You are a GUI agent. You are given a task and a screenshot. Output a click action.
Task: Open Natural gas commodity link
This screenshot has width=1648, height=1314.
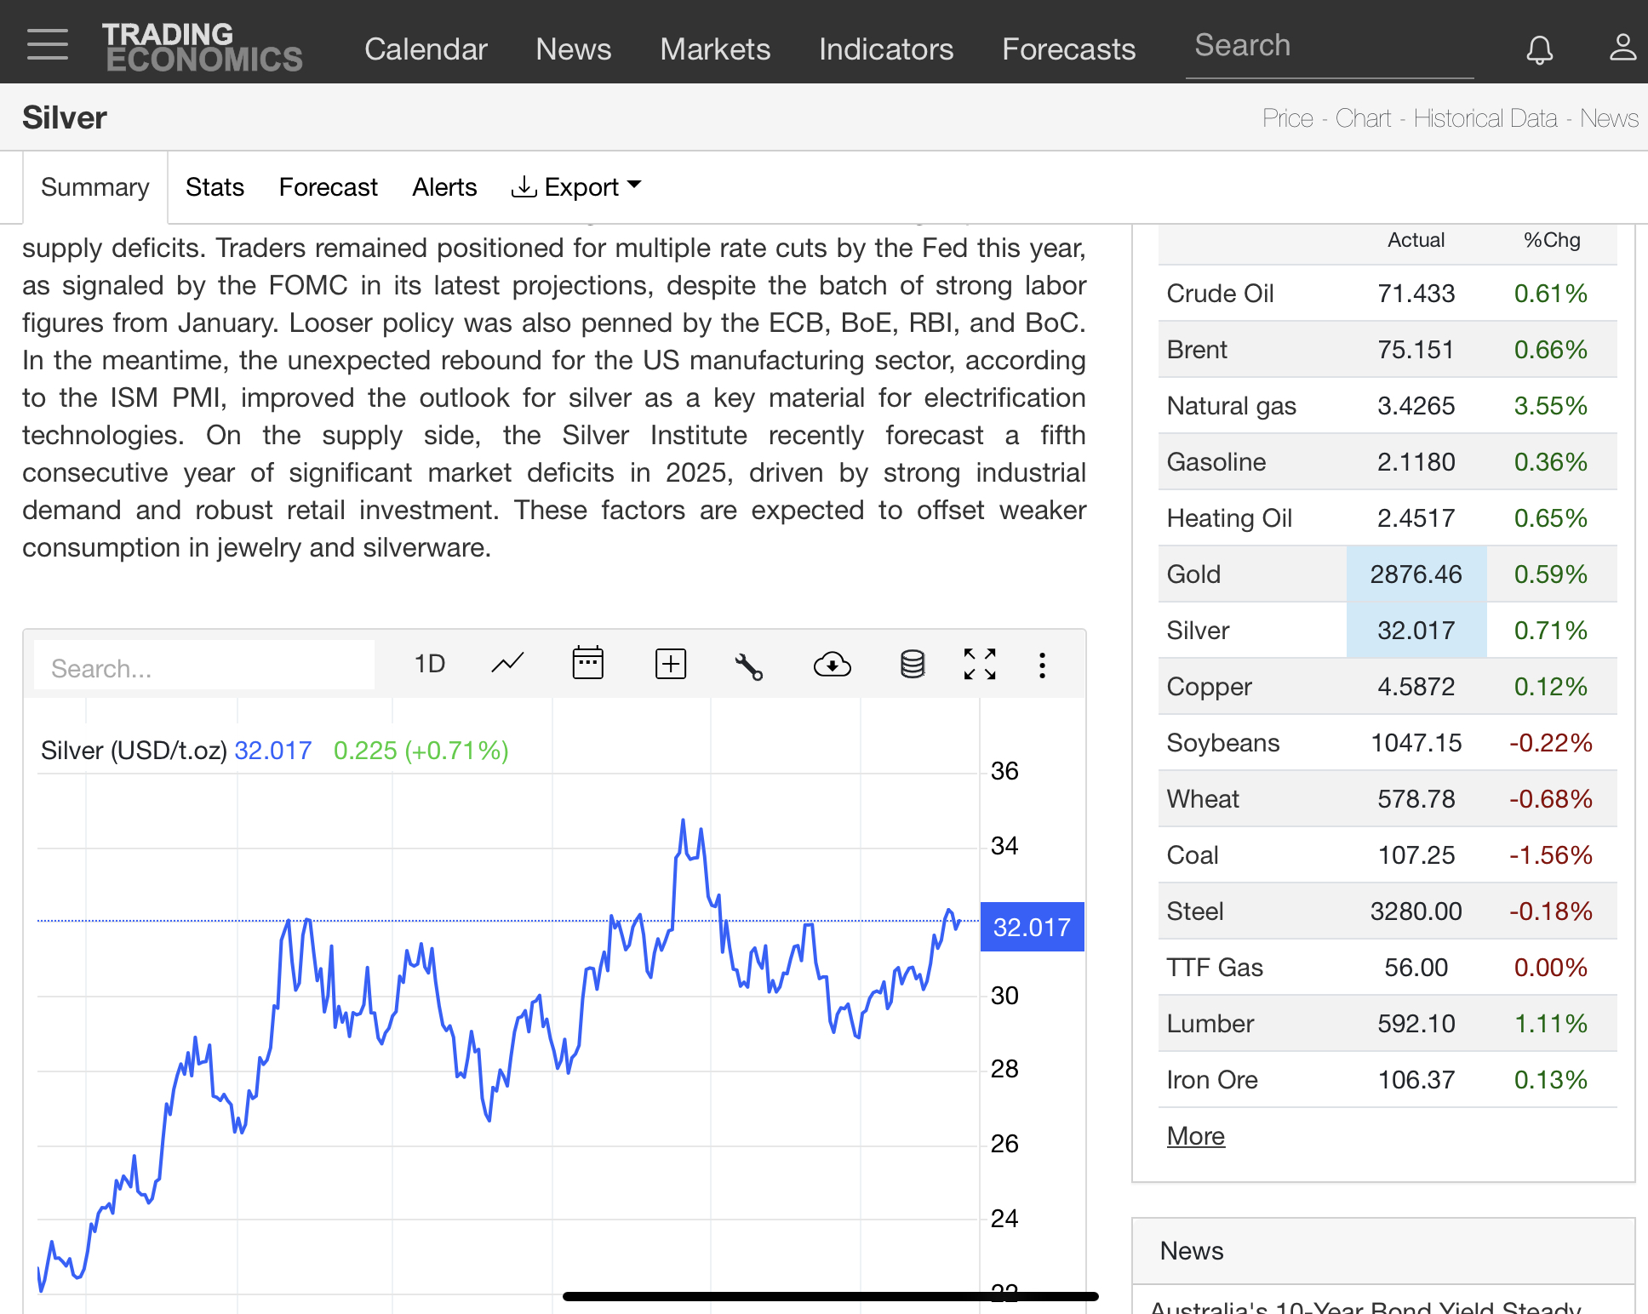[x=1231, y=406]
